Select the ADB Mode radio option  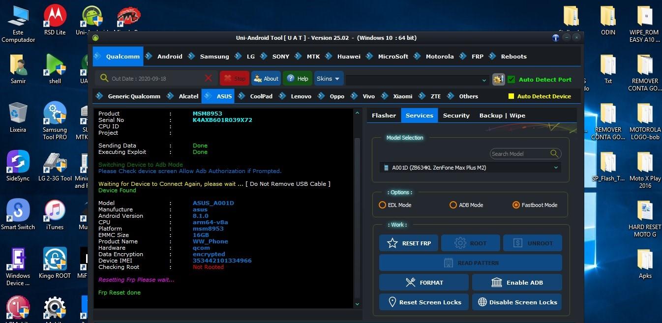[453, 205]
